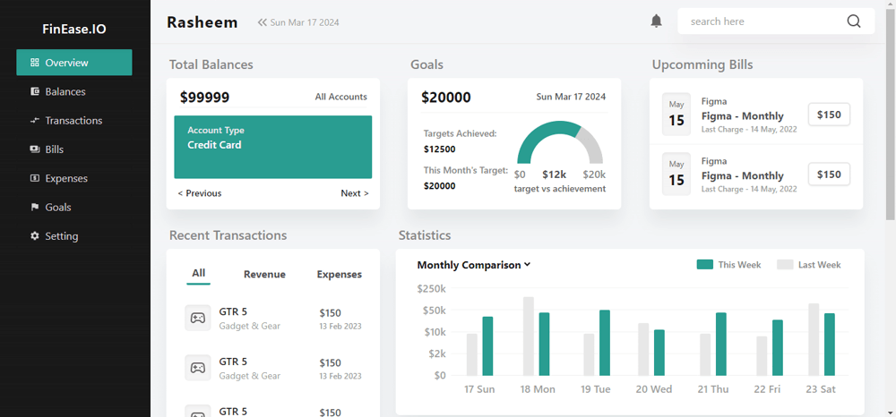Open Transactions via its sidebar icon
The height and width of the screenshot is (417, 896).
coord(35,120)
